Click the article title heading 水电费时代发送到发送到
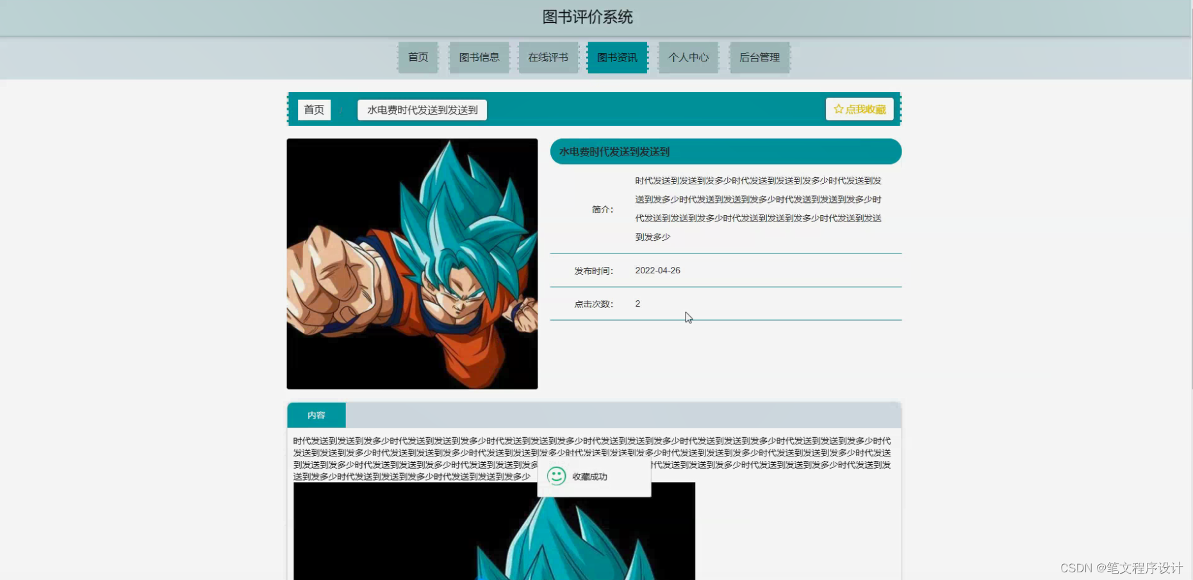 [x=614, y=152]
